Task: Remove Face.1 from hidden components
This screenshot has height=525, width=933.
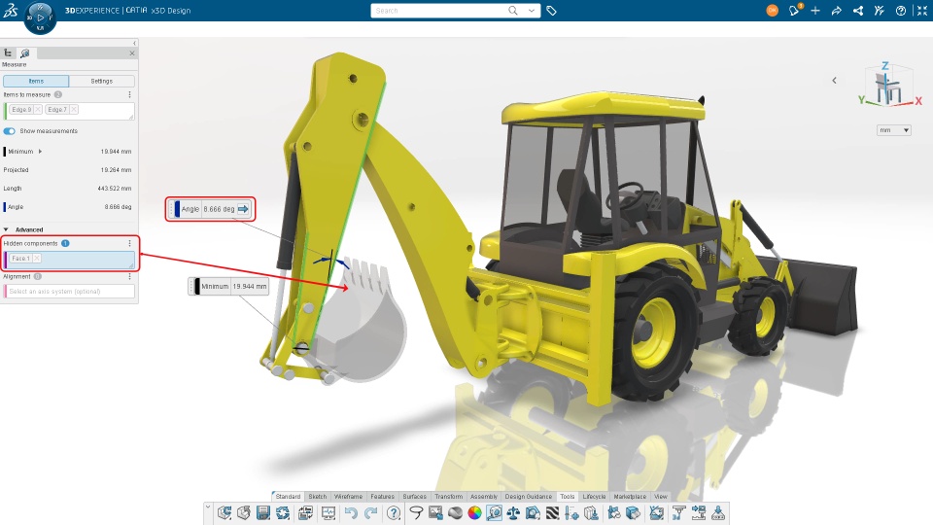Action: [x=37, y=259]
